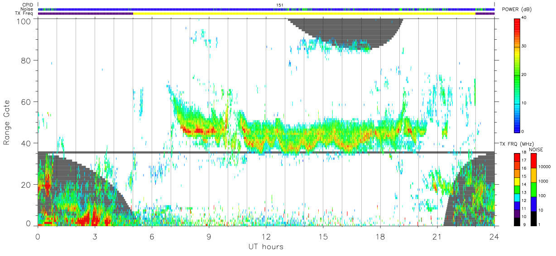Click the Noise row label
556x256 pixels.
coord(27,9)
